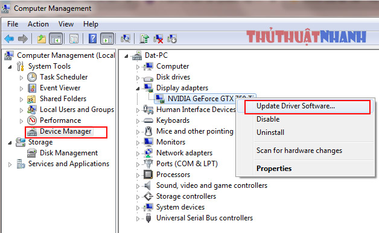This screenshot has height=233, width=379.
Task: Toggle the Show/Hide Console Tree icon
Action: click(56, 39)
